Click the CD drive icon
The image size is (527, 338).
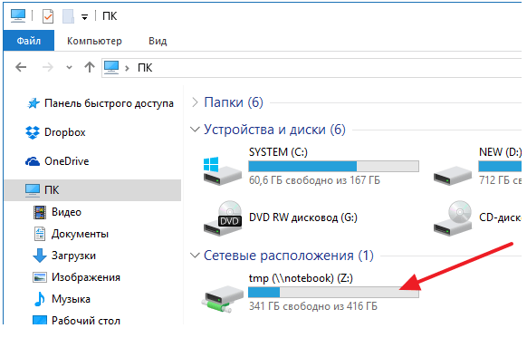tap(453, 218)
